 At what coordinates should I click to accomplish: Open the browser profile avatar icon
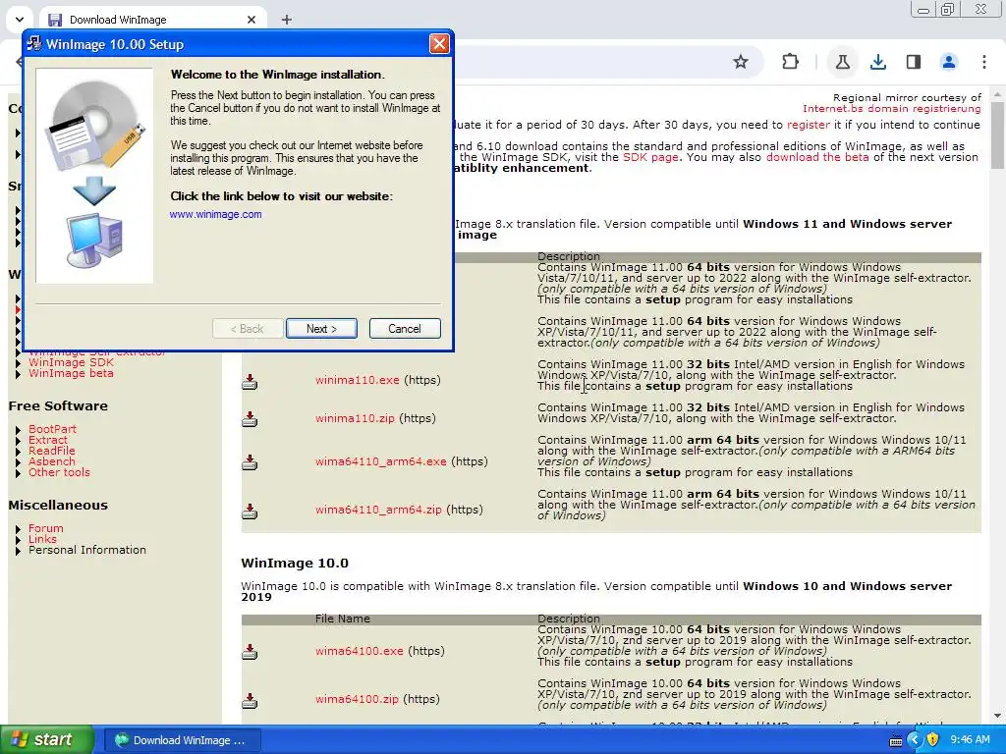click(948, 62)
